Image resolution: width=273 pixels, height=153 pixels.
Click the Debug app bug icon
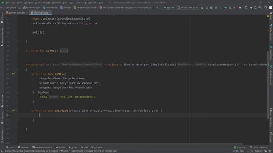tap(216, 8)
